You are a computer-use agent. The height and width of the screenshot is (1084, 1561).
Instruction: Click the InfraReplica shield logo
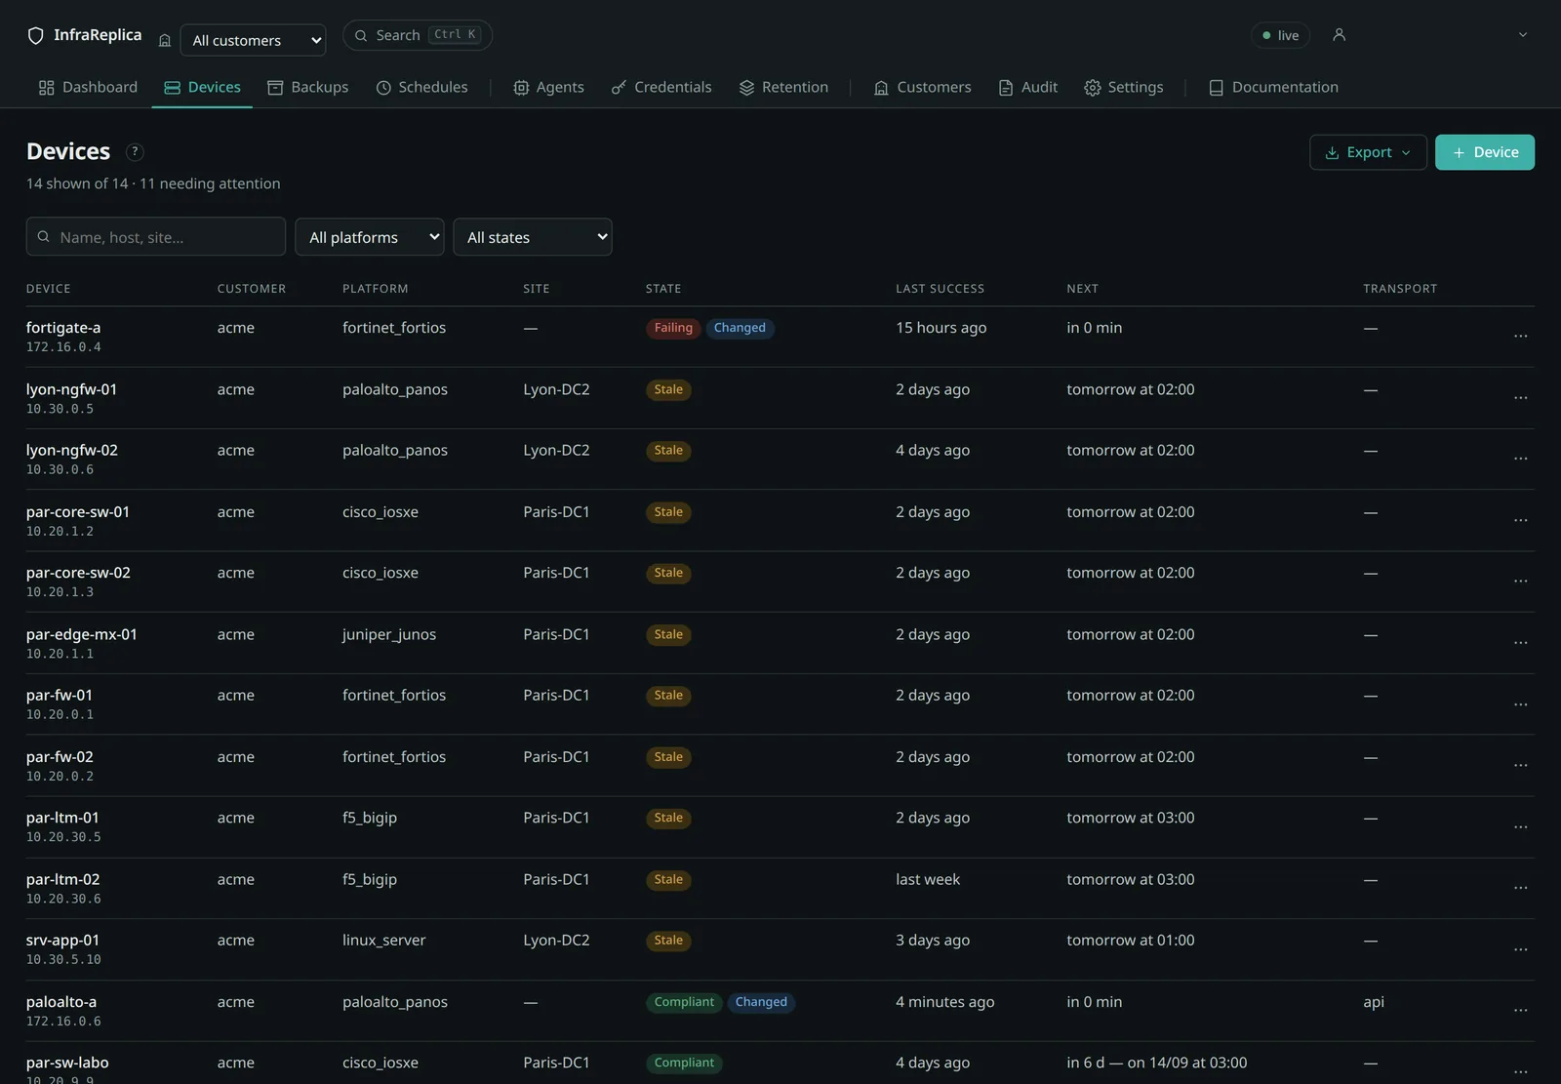pyautogui.click(x=35, y=36)
